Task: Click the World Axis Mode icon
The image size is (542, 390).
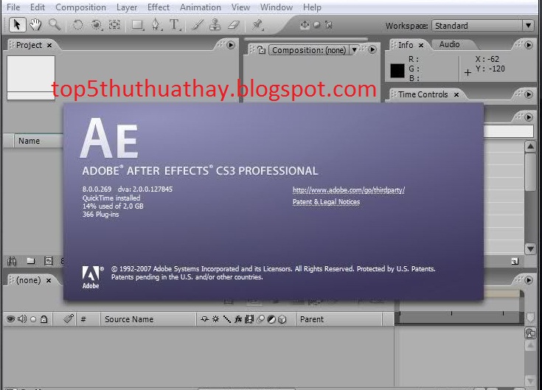Action: (316, 25)
